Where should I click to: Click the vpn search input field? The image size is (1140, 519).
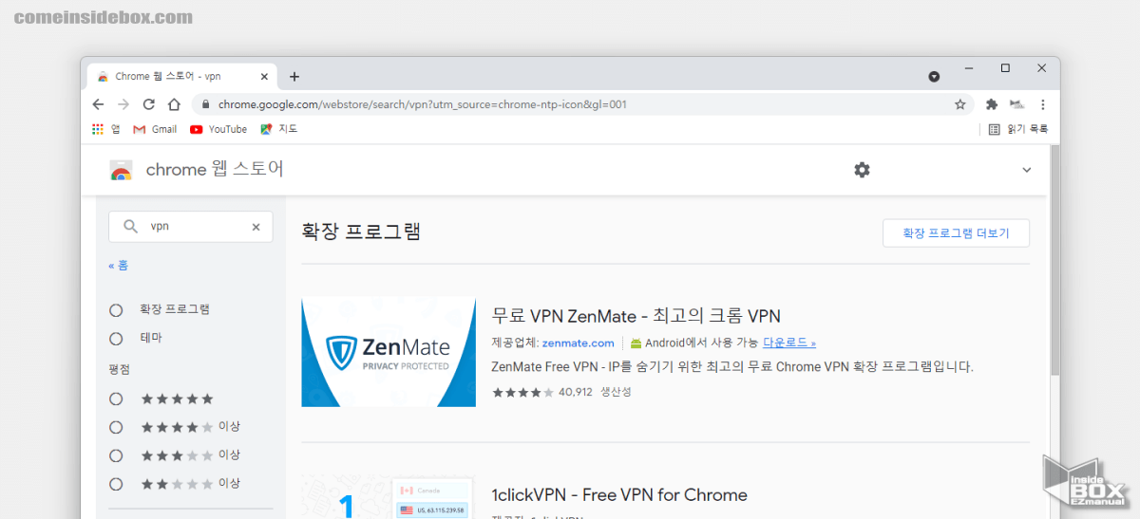tap(193, 227)
